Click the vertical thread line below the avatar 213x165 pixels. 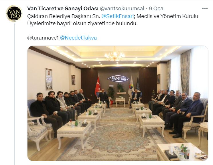pos(14,94)
